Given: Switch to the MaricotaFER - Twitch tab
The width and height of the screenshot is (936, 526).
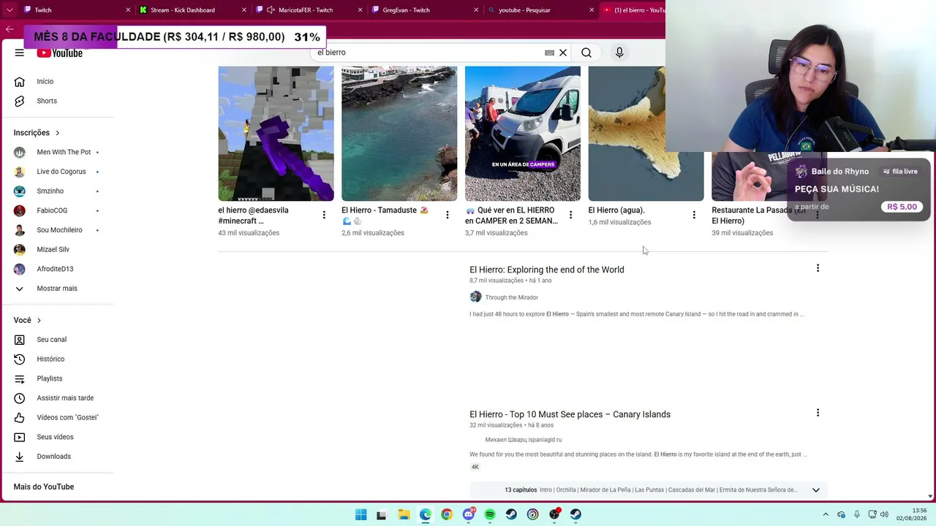Looking at the screenshot, I should 309,10.
